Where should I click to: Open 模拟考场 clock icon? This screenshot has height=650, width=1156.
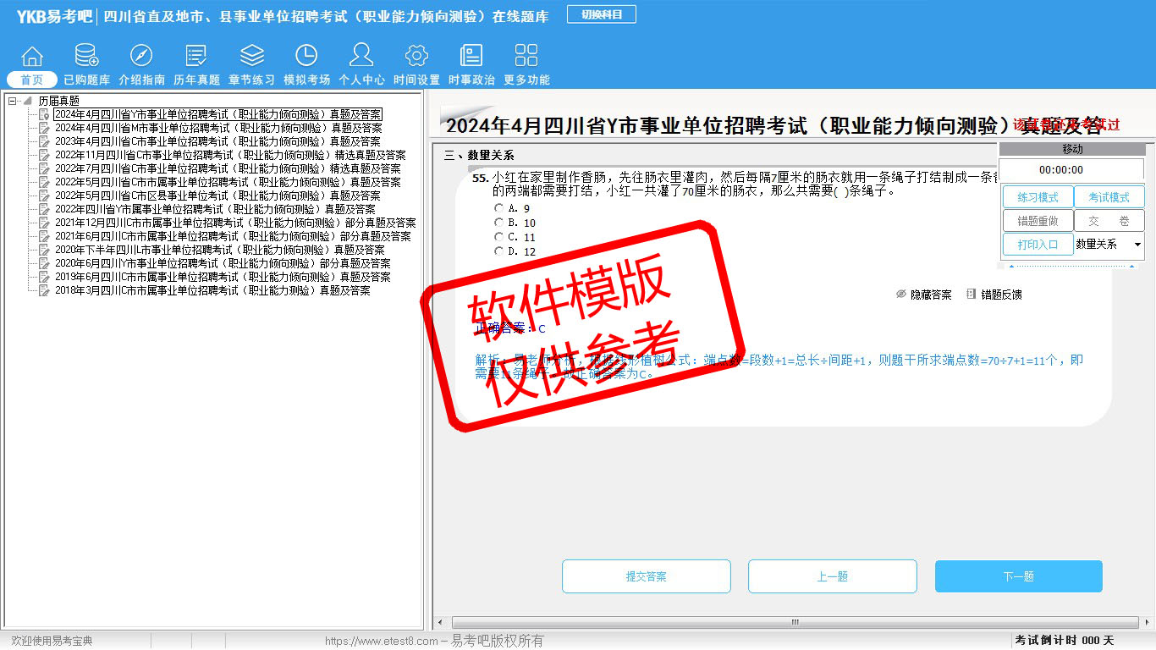pos(306,58)
